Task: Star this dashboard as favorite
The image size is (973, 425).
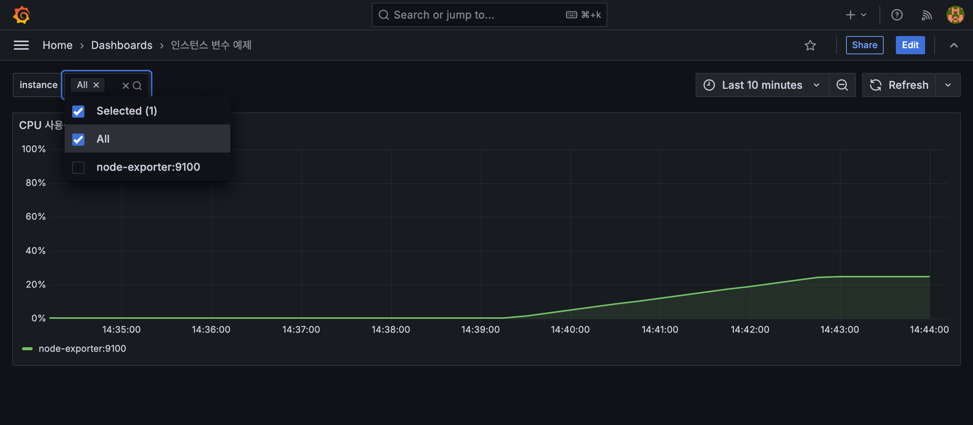Action: 810,45
